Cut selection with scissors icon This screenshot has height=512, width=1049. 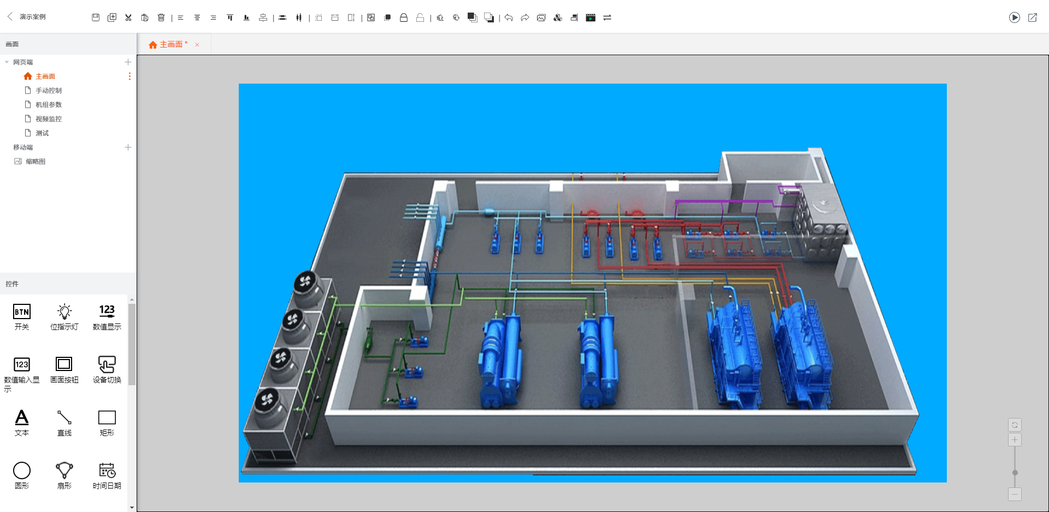(x=128, y=17)
